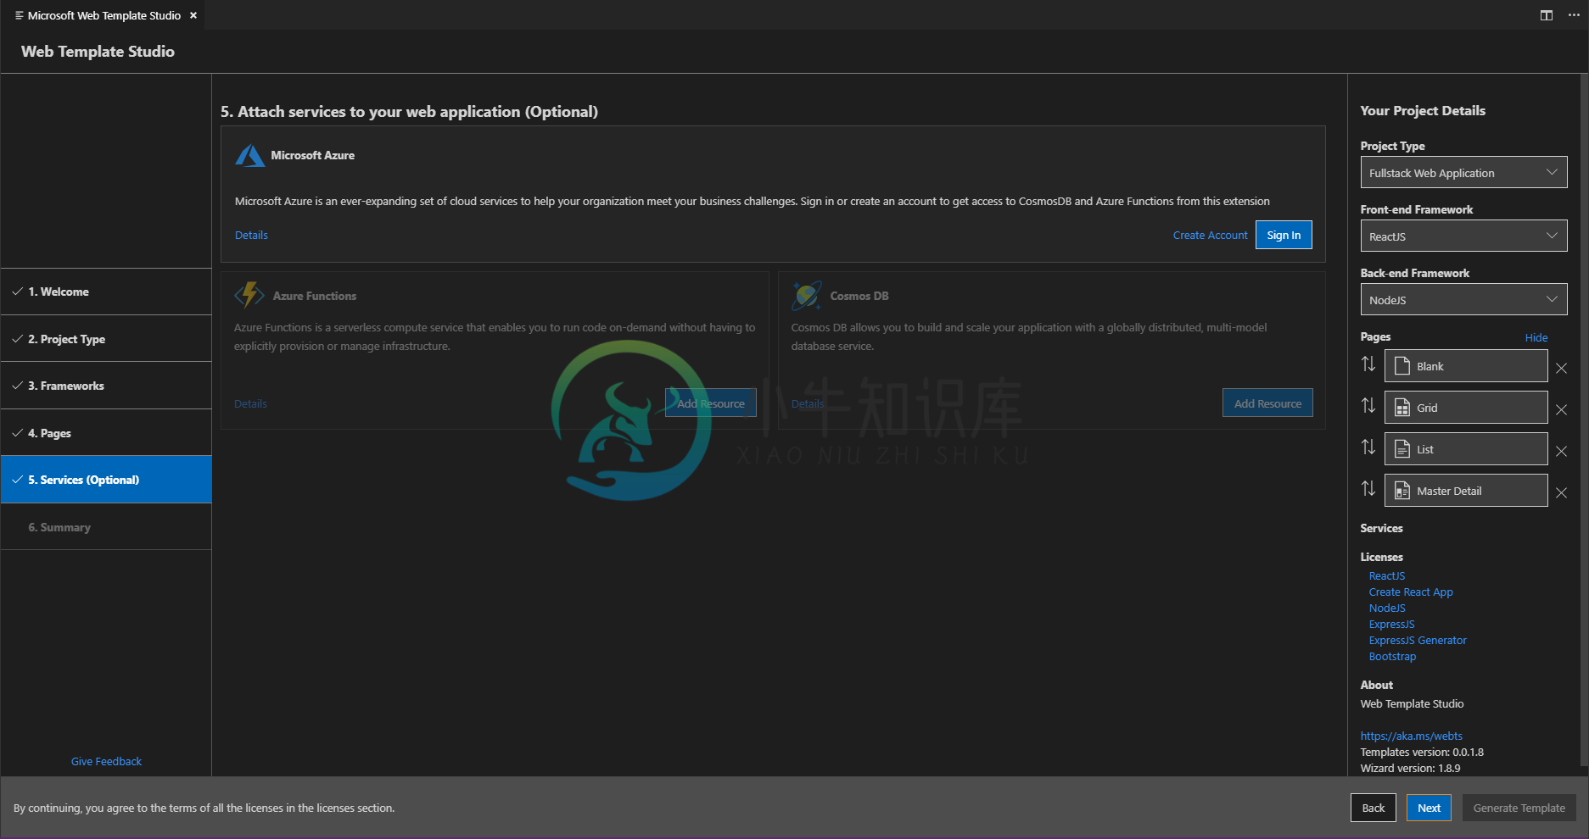The height and width of the screenshot is (839, 1589).
Task: Click the Microsoft Azure logo icon
Action: point(249,156)
